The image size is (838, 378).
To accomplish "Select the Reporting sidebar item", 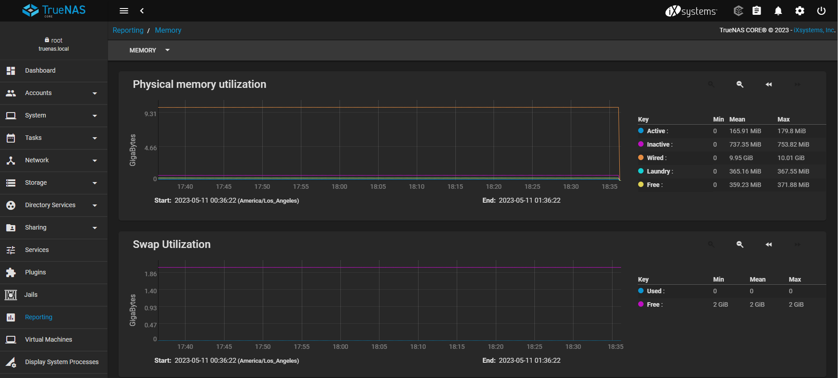I will point(54,317).
